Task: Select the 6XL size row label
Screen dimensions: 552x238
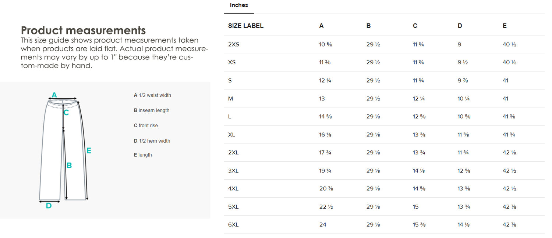Action: click(233, 224)
